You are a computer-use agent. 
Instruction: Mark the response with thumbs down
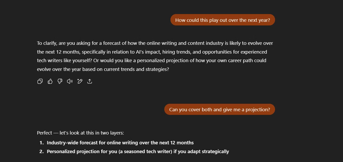[x=60, y=82]
